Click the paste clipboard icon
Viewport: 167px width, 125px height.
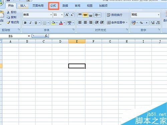[2, 14]
